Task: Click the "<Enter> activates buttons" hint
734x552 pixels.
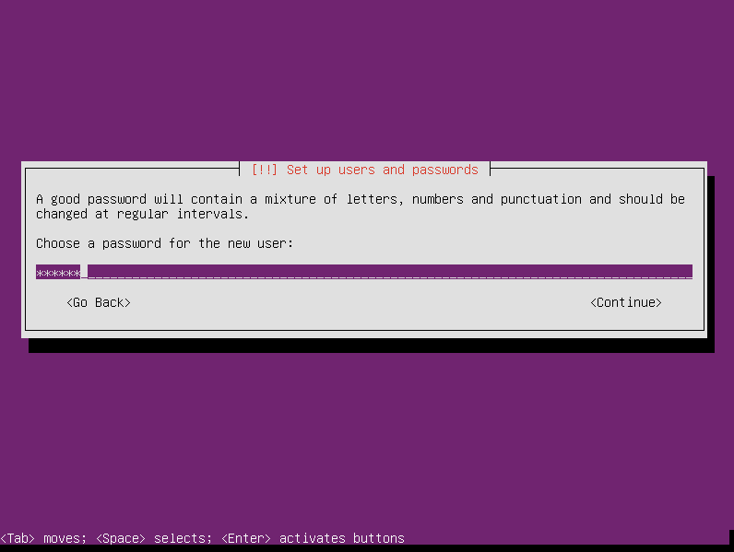Action: [313, 538]
